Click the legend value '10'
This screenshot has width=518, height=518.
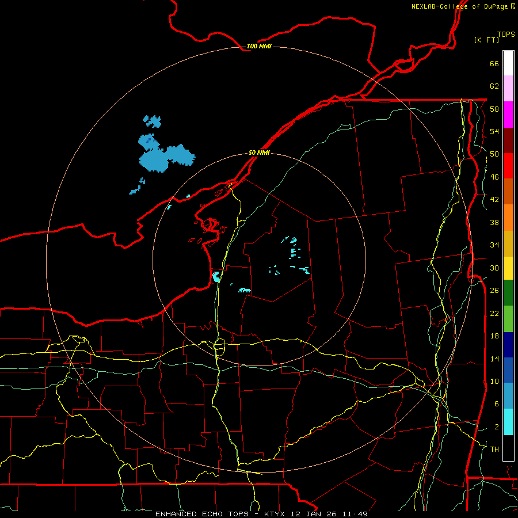pos(494,381)
